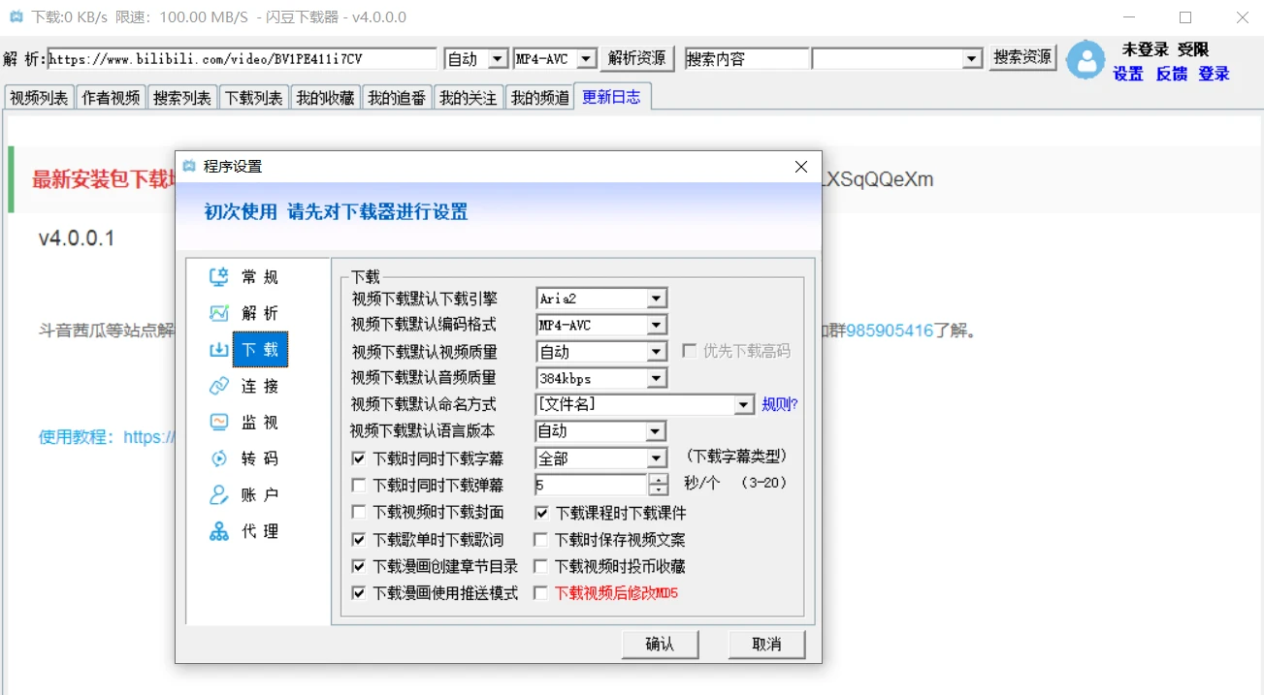Click the 转码 (Transcode) icon
Image resolution: width=1264 pixels, height=695 pixels.
(219, 458)
